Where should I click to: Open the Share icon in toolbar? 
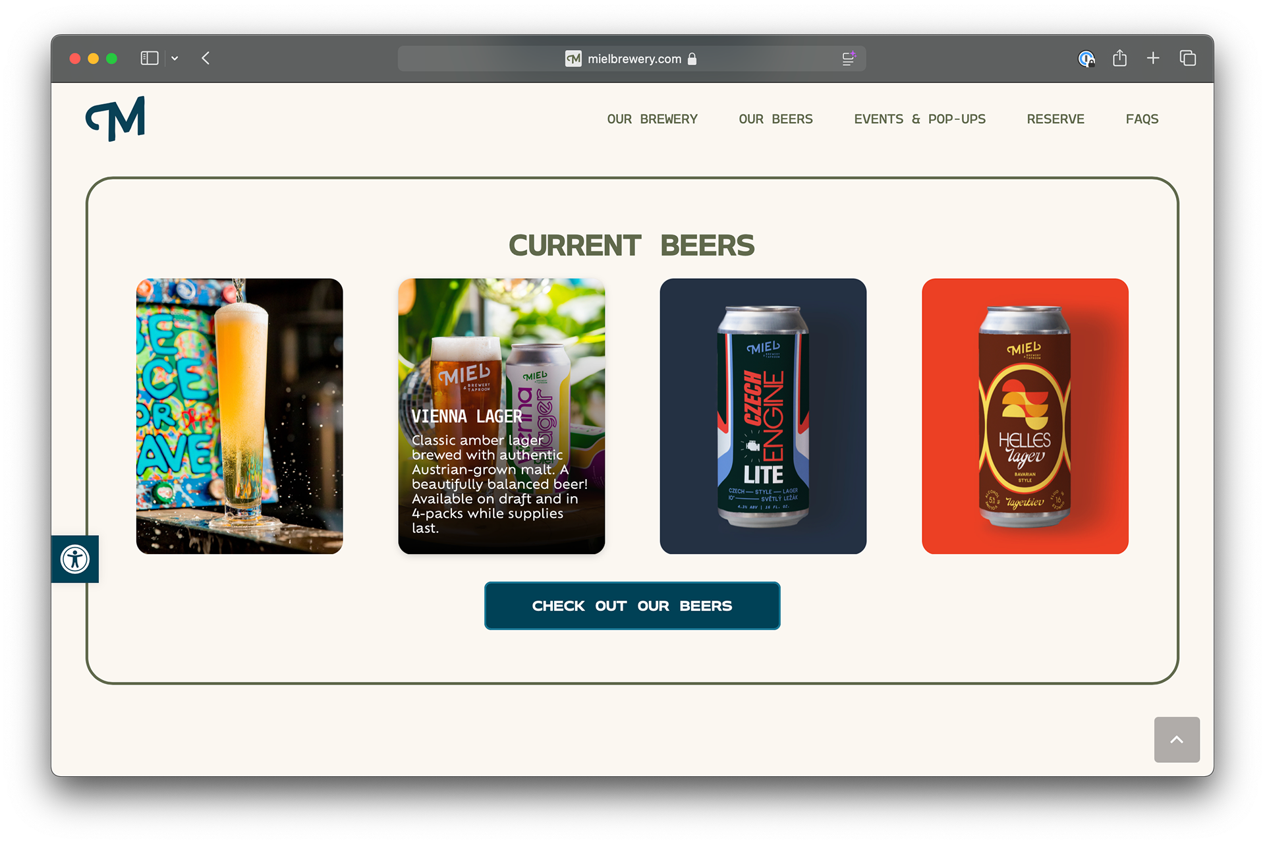(x=1119, y=58)
